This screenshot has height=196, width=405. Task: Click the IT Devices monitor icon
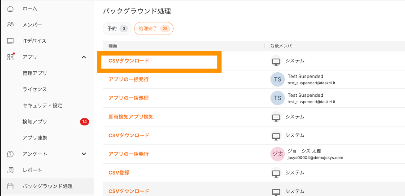coord(10,41)
